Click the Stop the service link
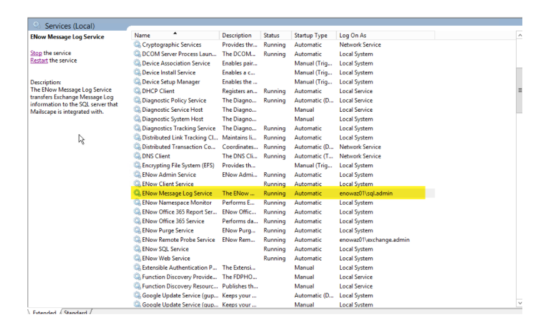The image size is (543, 321). pos(36,53)
